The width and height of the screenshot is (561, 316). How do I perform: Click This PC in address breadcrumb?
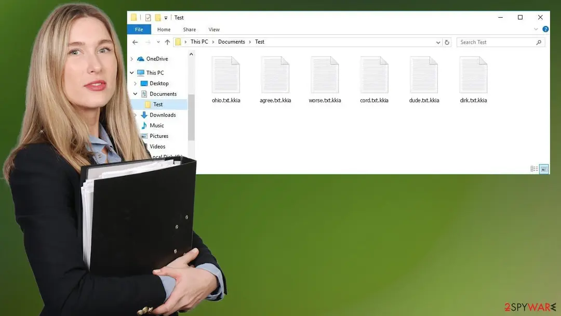pos(199,42)
